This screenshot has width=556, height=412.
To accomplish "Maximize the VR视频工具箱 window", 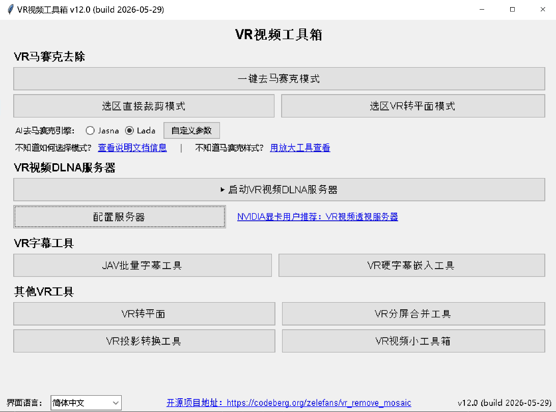I will [512, 10].
